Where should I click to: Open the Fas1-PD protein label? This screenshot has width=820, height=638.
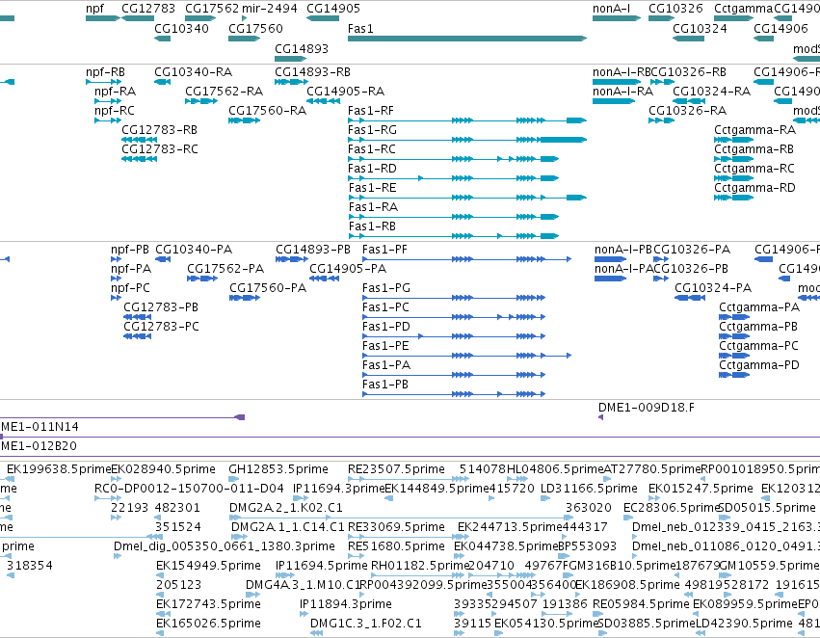point(386,327)
